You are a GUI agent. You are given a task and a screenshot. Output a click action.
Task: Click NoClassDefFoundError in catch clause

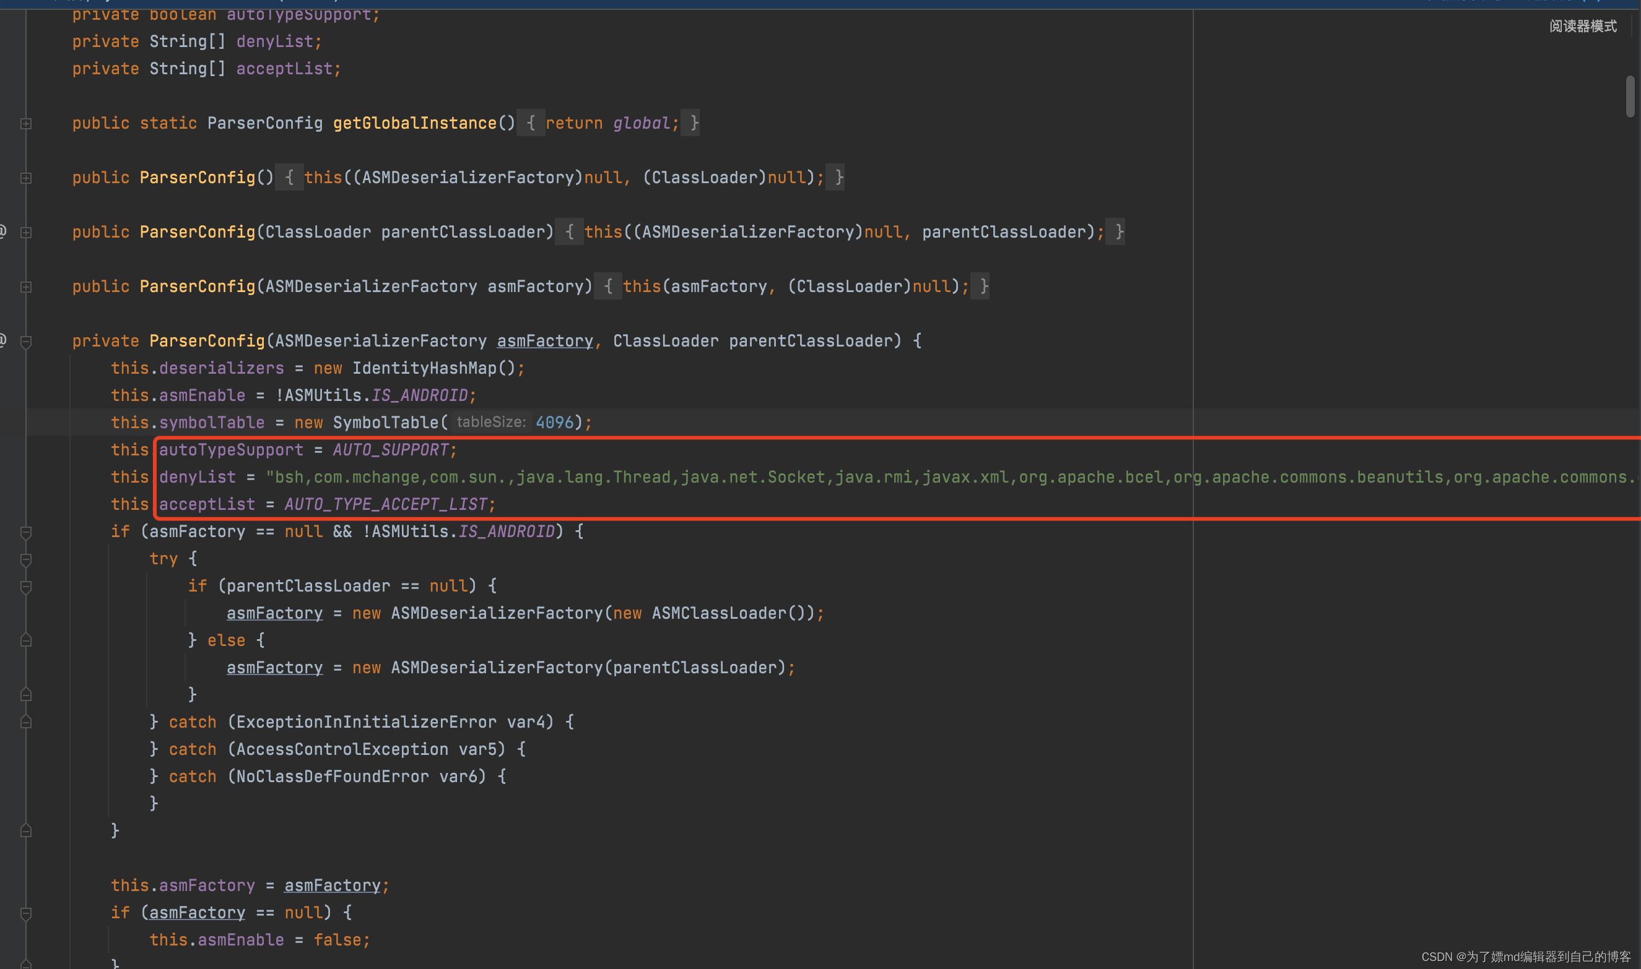(x=333, y=777)
